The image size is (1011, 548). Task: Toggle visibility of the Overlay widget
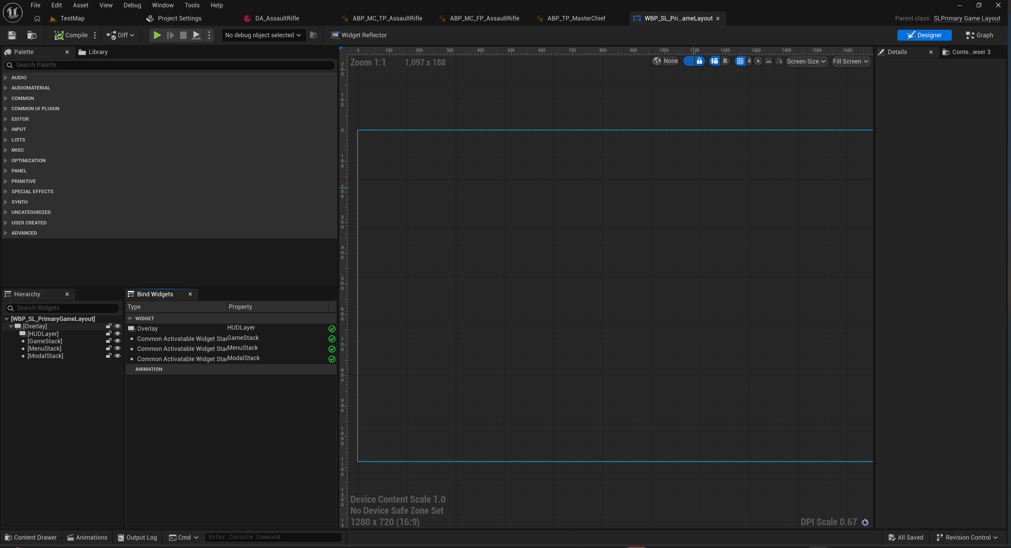pos(117,326)
